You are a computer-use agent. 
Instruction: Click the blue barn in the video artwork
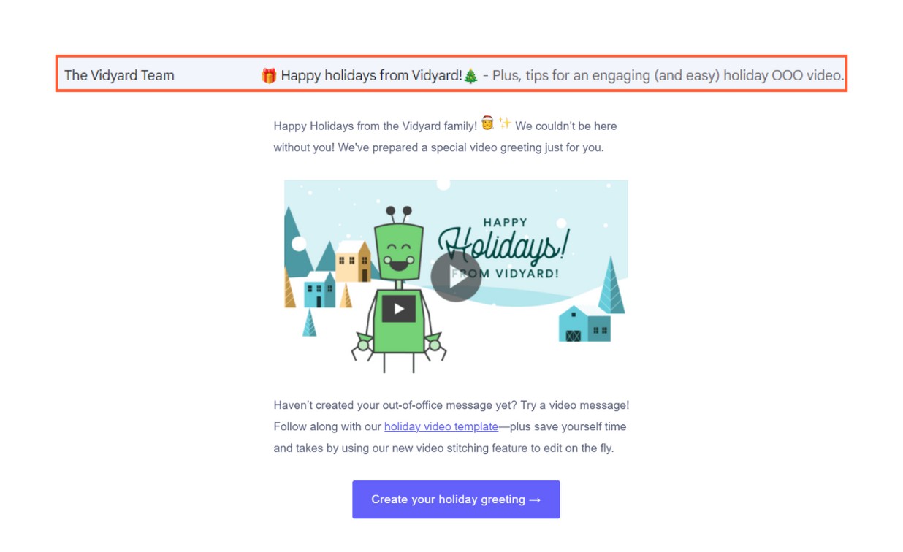pos(584,324)
